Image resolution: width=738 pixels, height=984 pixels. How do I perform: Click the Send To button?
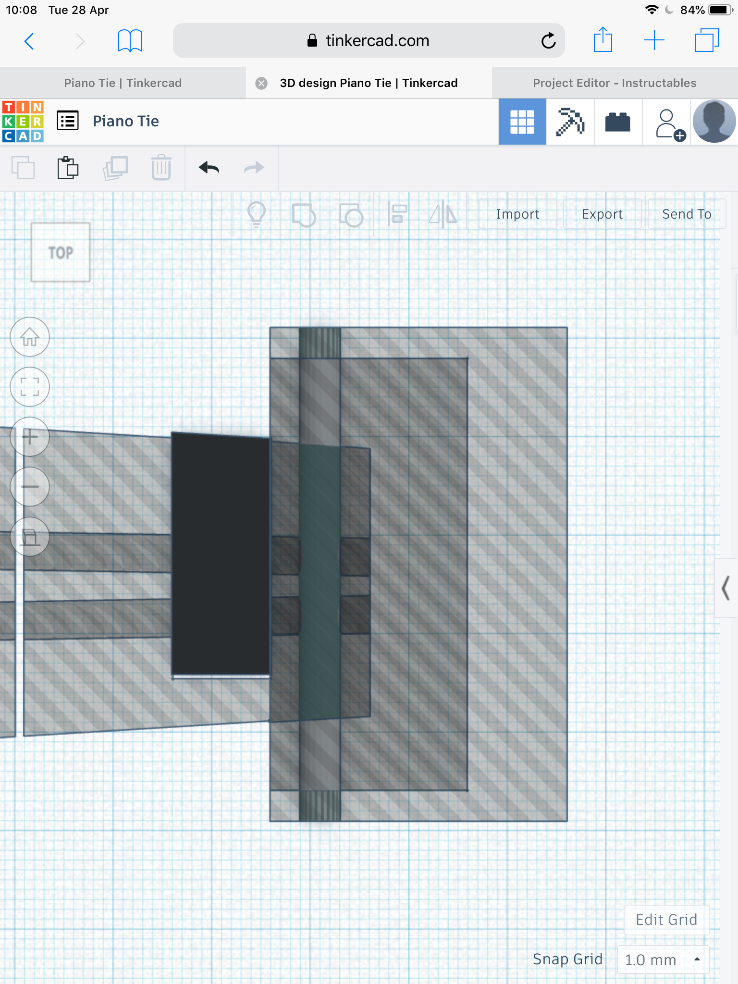click(687, 214)
